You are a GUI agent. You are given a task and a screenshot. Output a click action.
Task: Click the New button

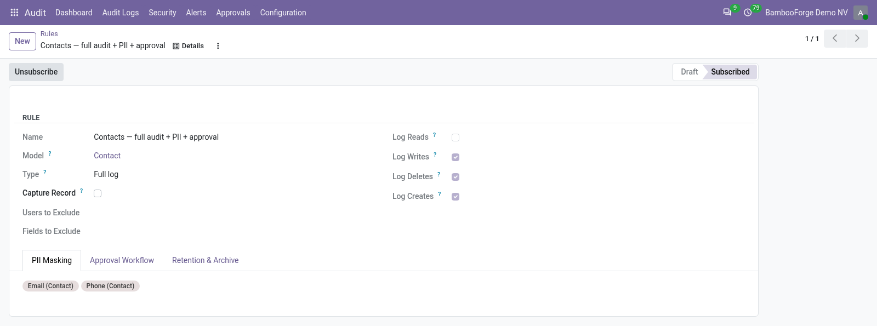point(22,41)
